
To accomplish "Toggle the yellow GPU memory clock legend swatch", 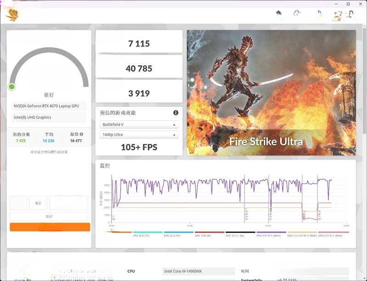I will [302, 232].
